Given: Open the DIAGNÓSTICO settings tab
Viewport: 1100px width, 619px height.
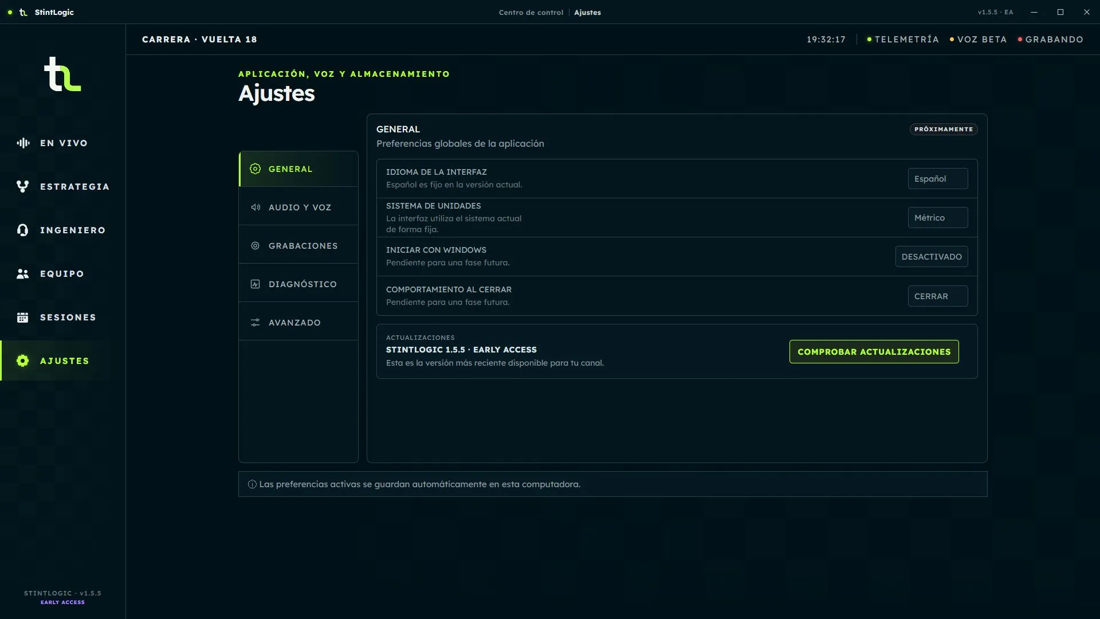Looking at the screenshot, I should 298,284.
